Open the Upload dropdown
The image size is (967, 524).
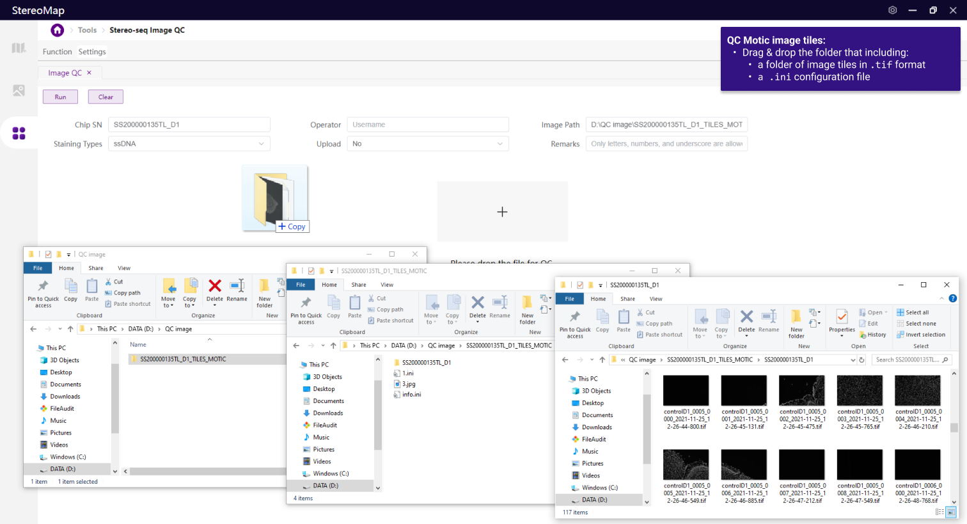pyautogui.click(x=427, y=144)
